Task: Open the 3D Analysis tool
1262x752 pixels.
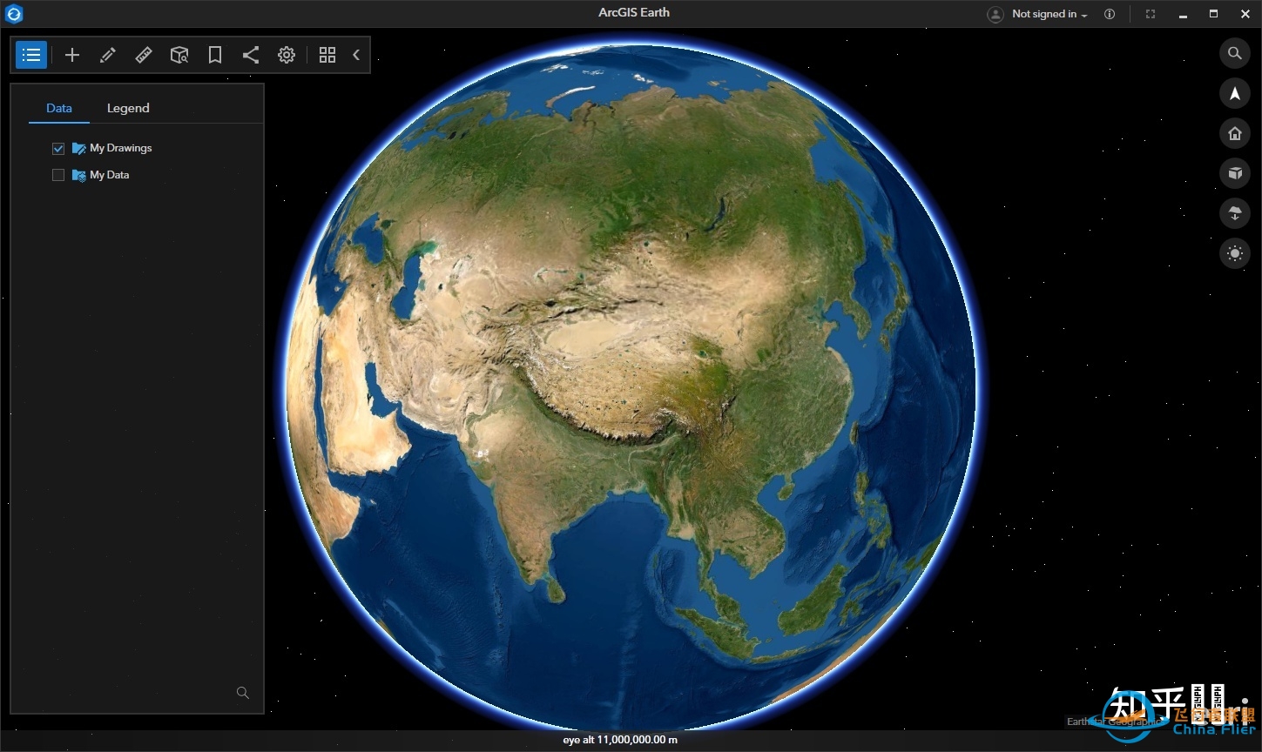Action: (x=179, y=55)
